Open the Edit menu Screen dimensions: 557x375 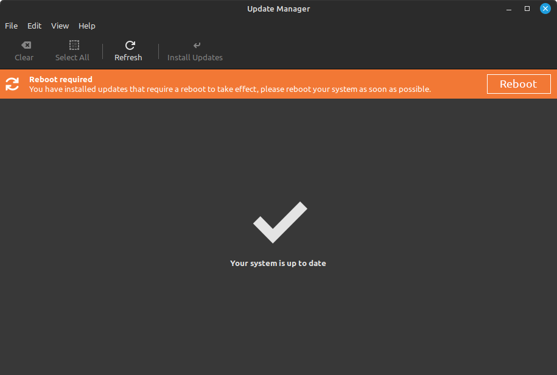(34, 26)
